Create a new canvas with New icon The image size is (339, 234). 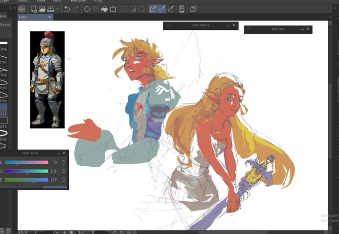(x=34, y=9)
